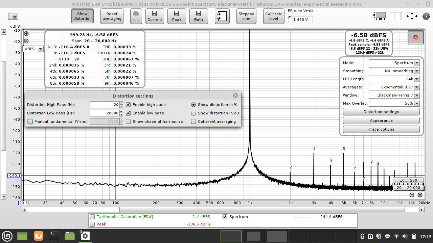Select Show distortion in %

193,105
